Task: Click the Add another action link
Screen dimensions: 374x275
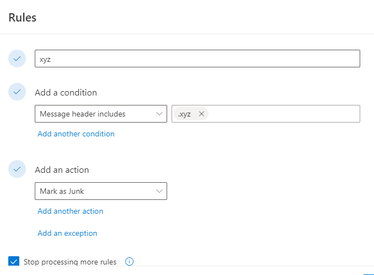Action: click(x=70, y=211)
